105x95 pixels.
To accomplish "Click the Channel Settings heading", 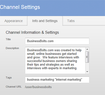I will click(20, 7).
